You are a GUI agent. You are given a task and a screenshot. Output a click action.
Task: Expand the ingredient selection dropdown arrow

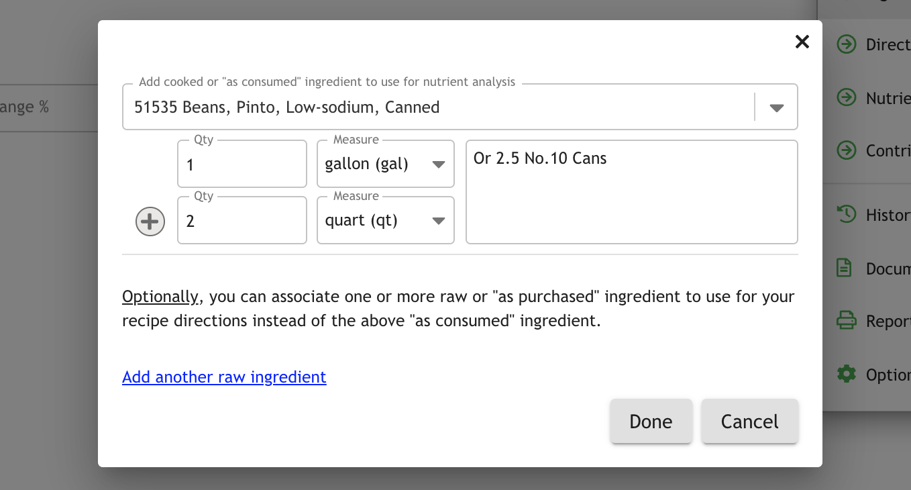click(777, 107)
